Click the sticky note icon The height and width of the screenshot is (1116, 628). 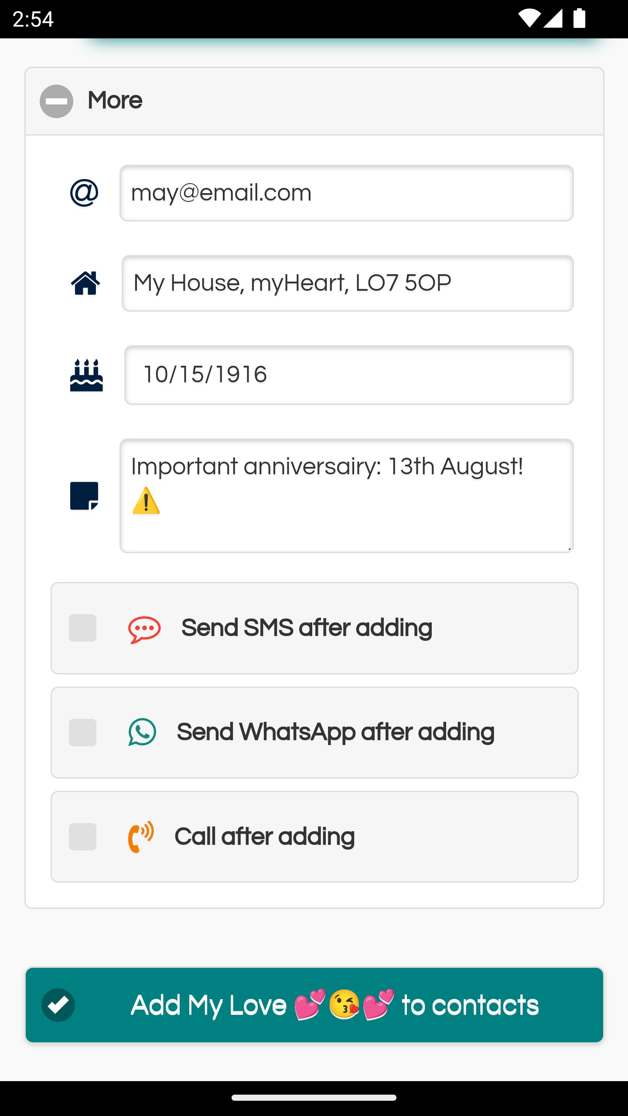click(x=84, y=496)
